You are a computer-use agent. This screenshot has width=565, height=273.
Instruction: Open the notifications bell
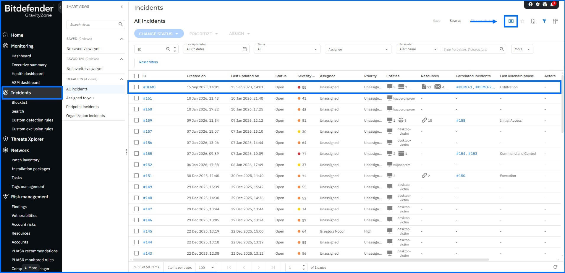[552, 4]
